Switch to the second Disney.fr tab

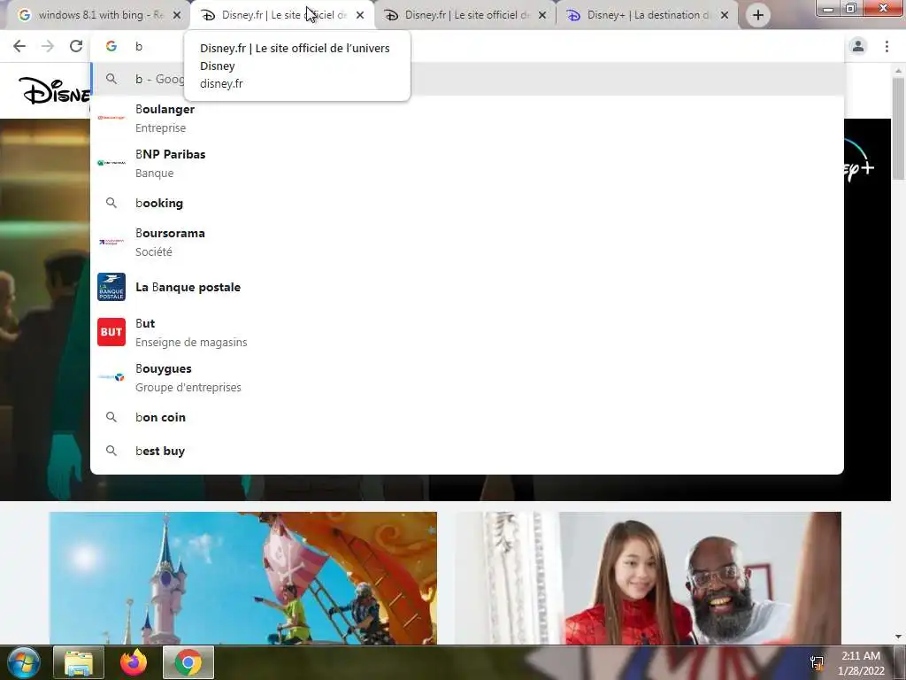pyautogui.click(x=465, y=15)
